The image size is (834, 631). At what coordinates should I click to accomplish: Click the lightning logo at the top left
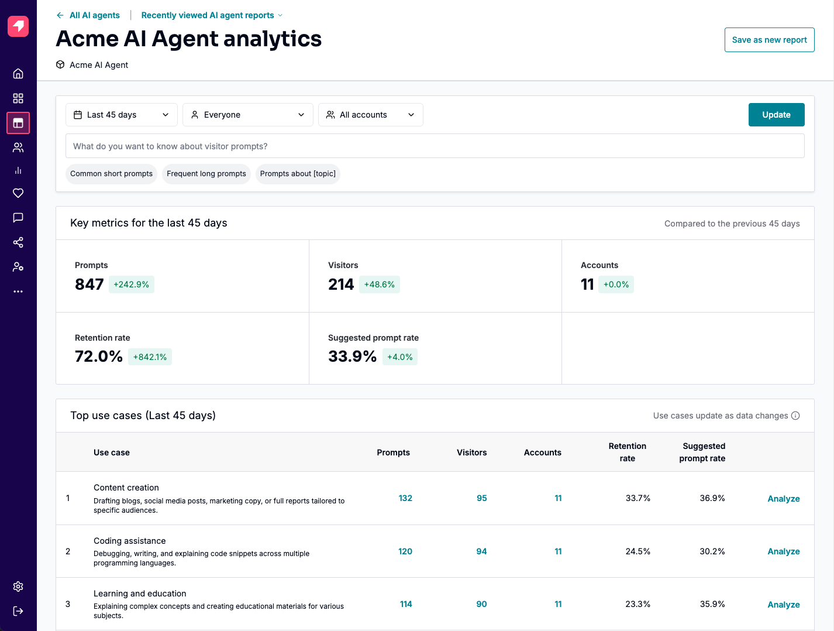pyautogui.click(x=18, y=26)
